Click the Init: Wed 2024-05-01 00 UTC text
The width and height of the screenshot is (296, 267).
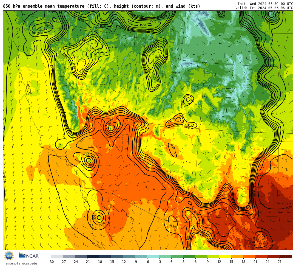(265, 4)
